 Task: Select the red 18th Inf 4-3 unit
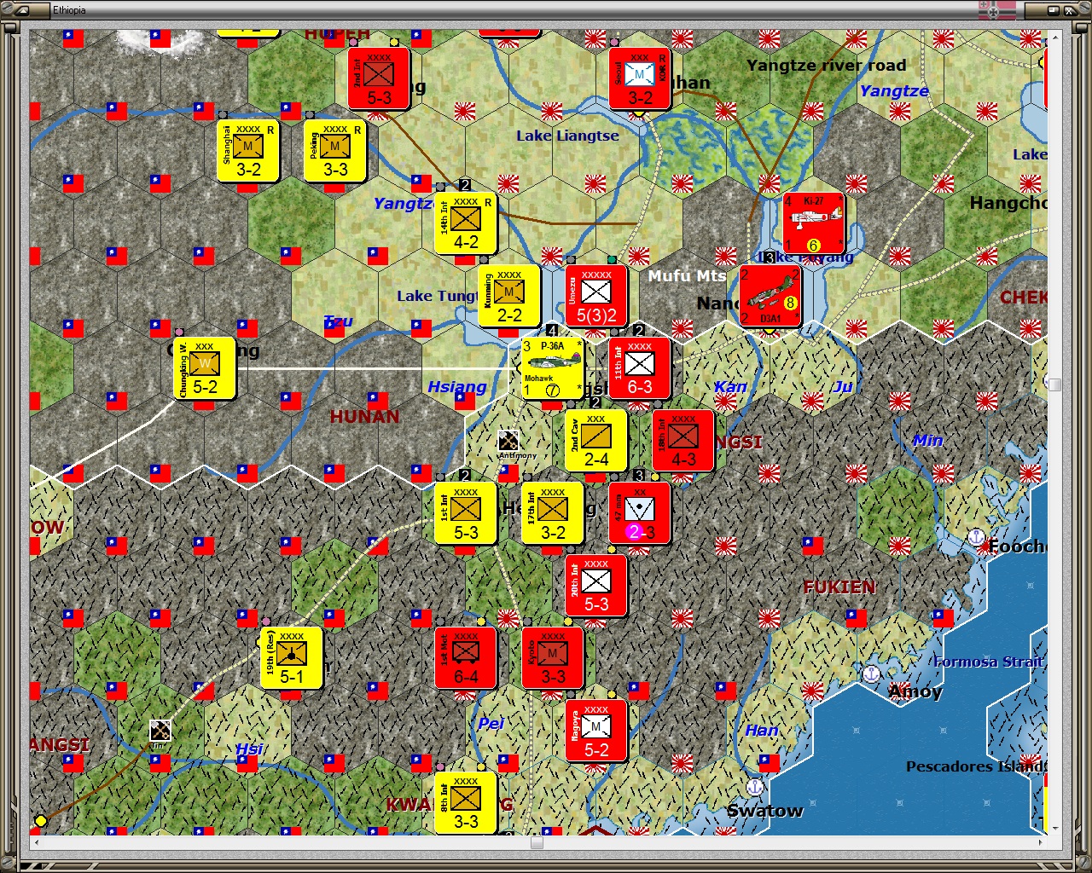[683, 441]
